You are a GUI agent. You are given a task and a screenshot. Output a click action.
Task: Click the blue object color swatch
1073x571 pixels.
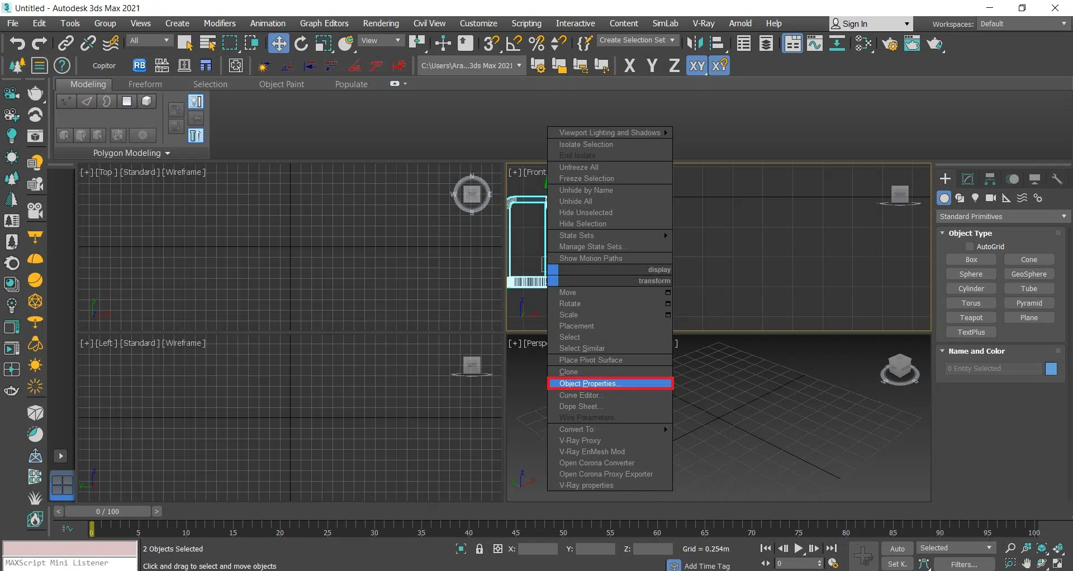[x=1051, y=369]
